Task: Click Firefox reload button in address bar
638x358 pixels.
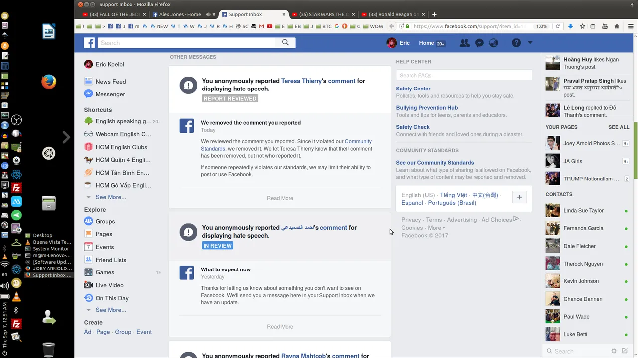Action: [558, 26]
